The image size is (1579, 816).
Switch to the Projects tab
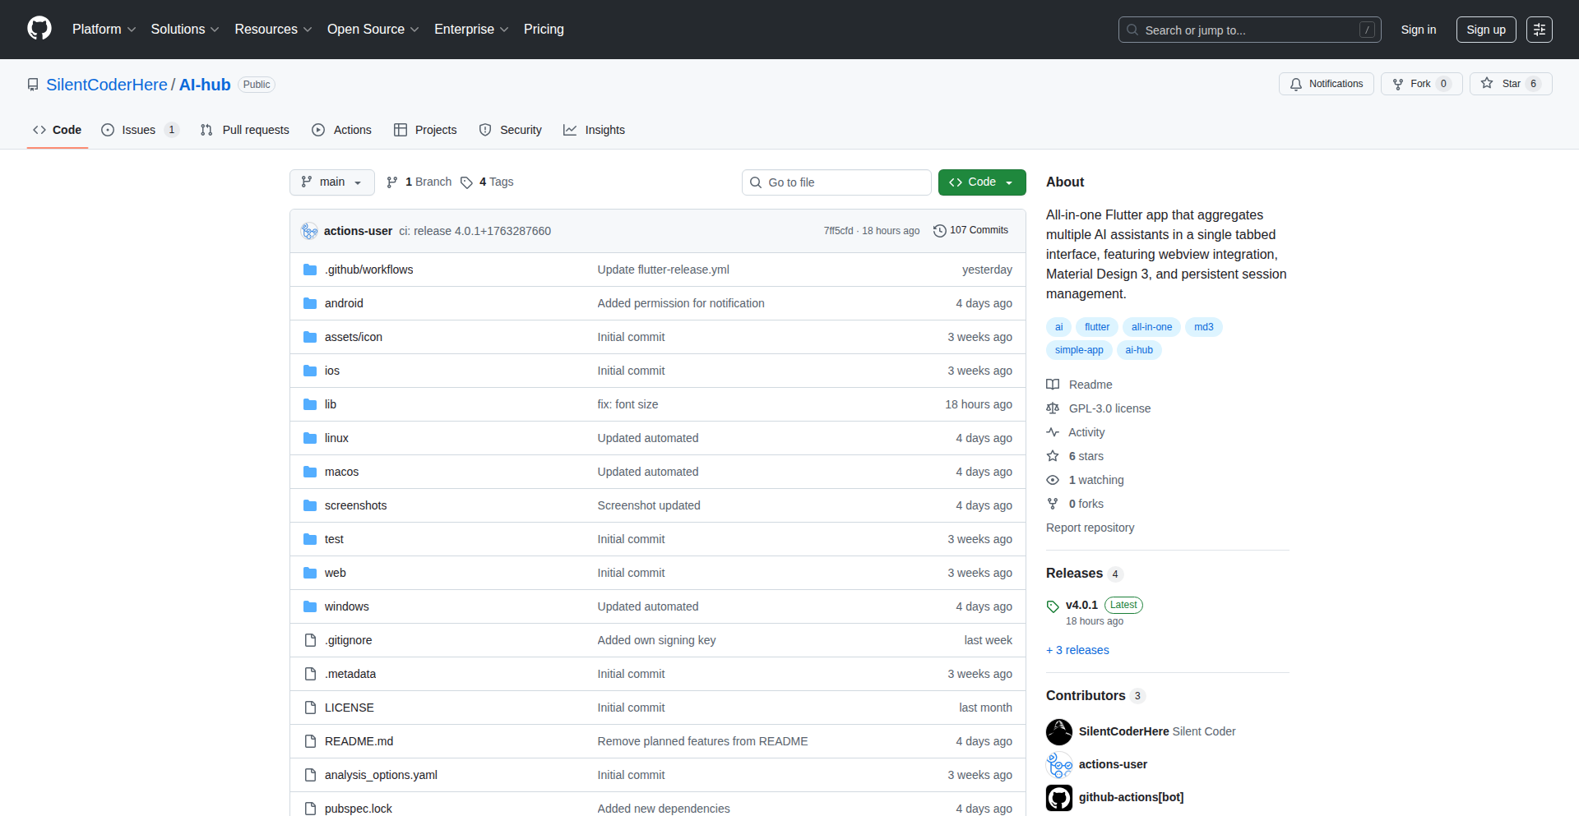pos(425,130)
